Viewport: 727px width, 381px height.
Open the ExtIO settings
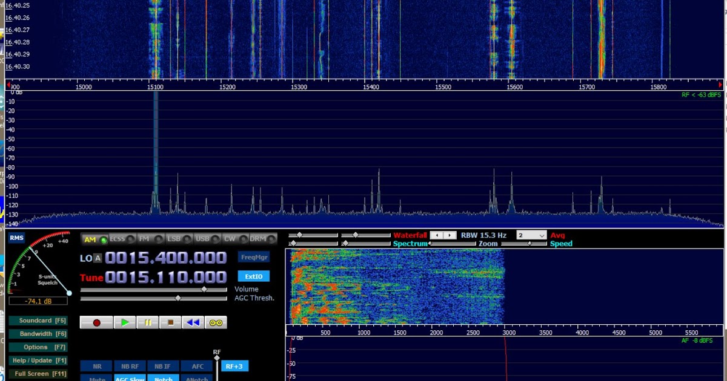point(253,276)
